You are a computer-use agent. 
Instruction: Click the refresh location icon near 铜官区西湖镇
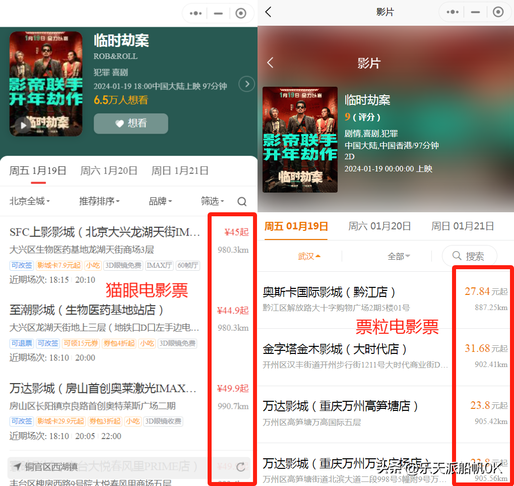(x=241, y=467)
